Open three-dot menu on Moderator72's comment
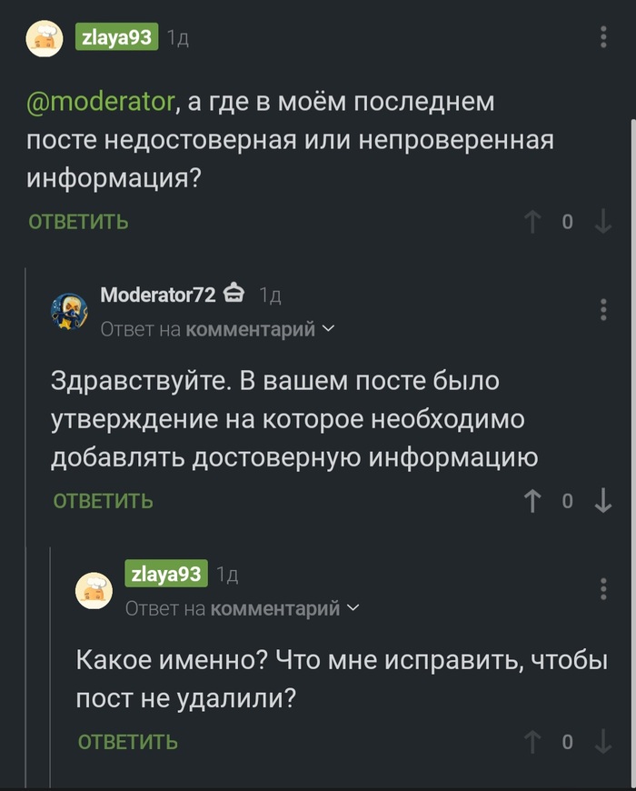This screenshot has width=636, height=791. pos(604,309)
